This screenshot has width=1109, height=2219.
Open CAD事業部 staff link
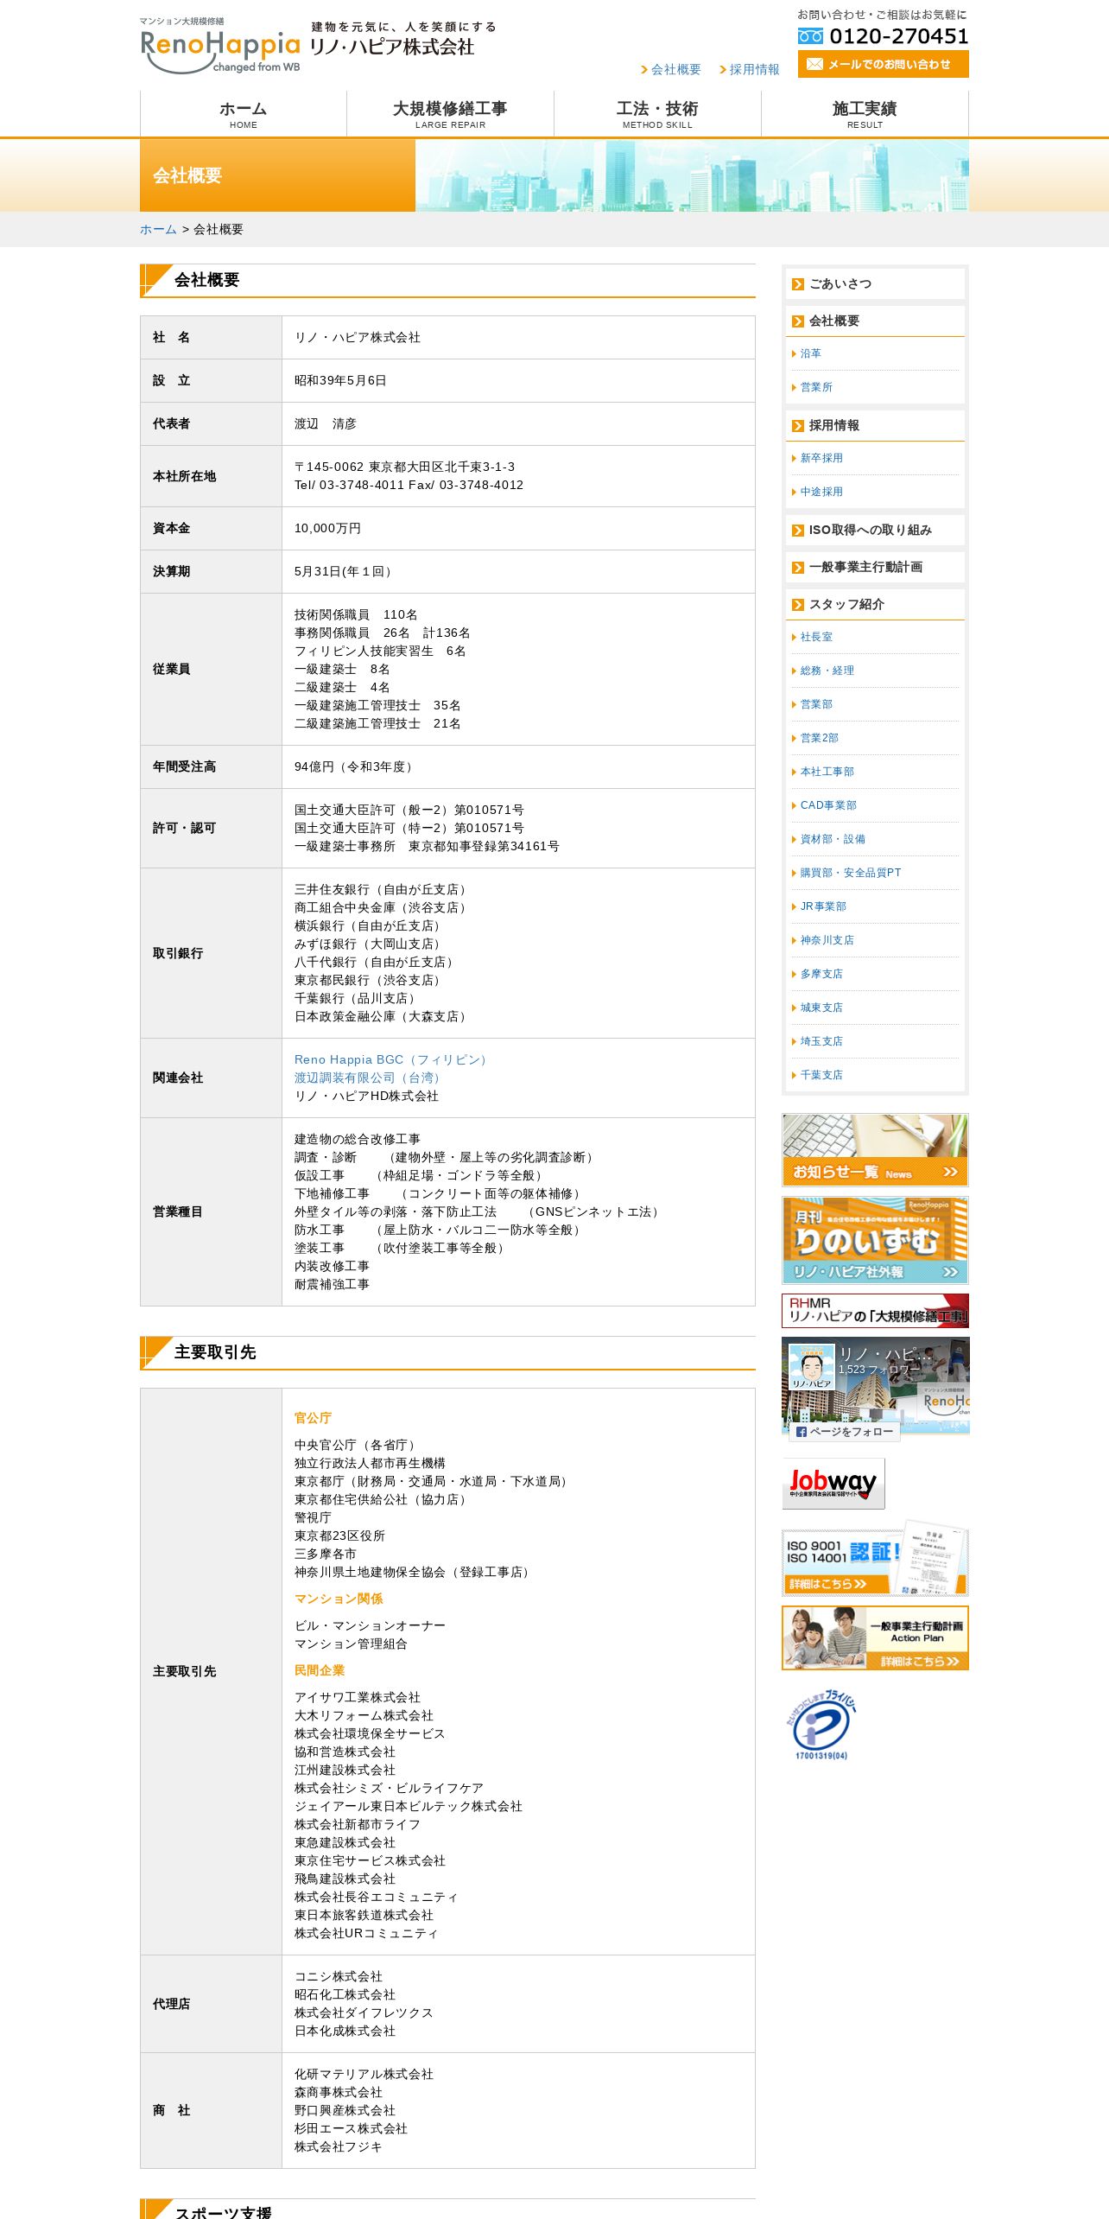[x=827, y=805]
